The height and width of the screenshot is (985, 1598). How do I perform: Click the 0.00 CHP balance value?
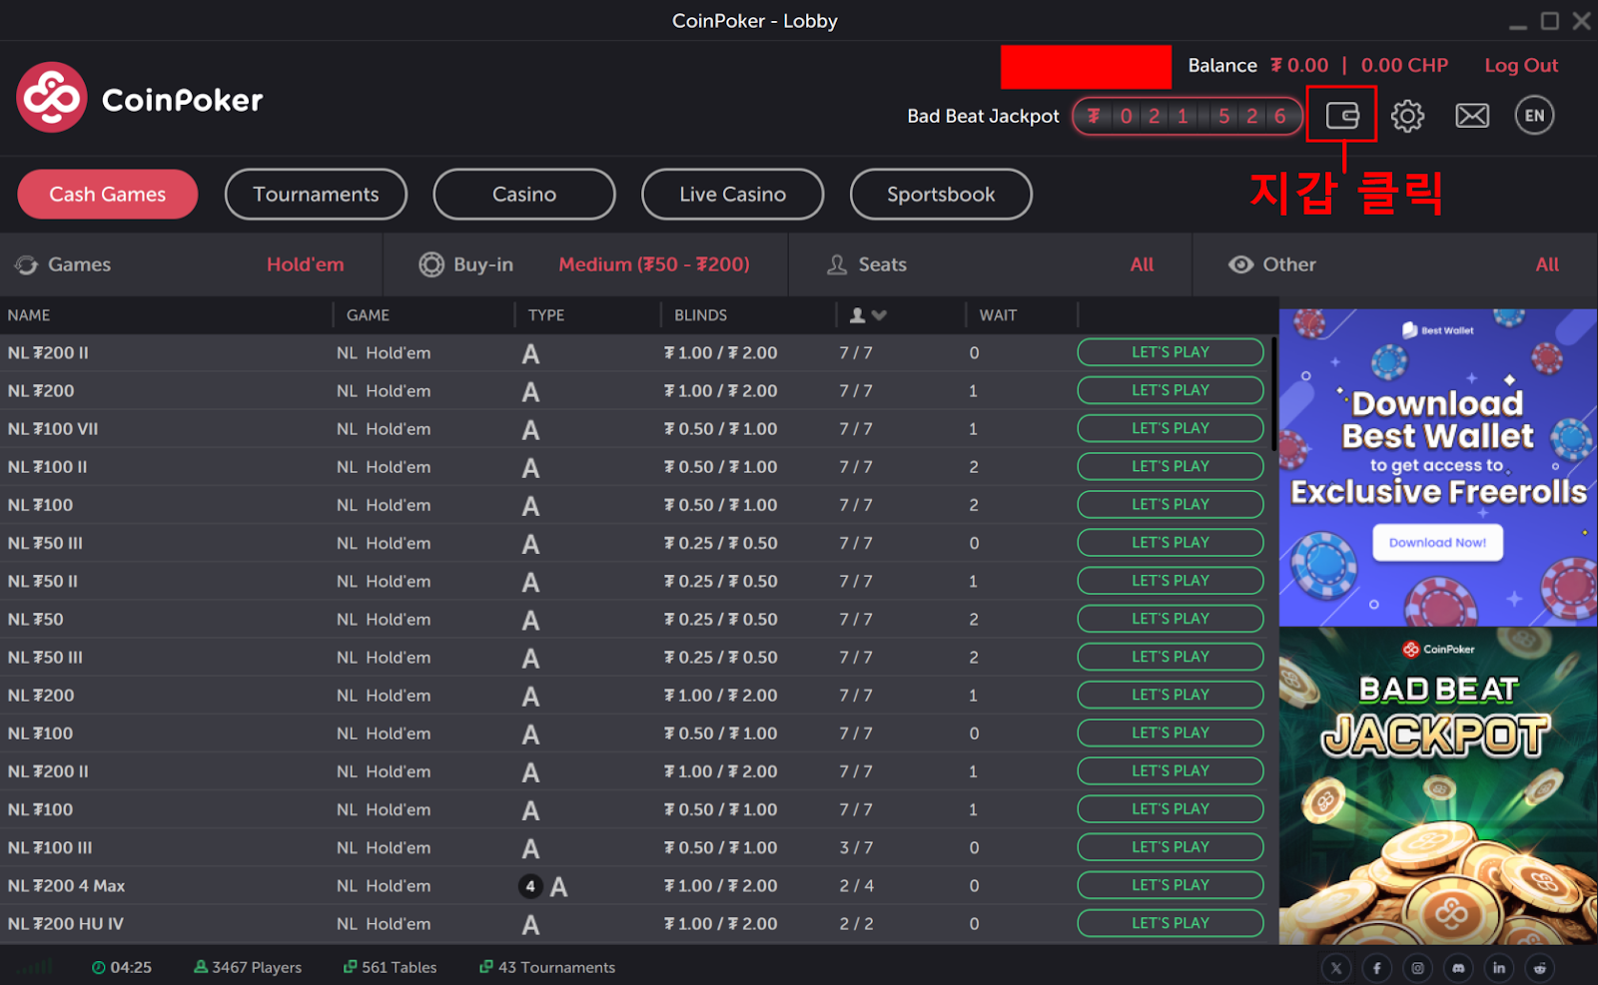coord(1404,65)
